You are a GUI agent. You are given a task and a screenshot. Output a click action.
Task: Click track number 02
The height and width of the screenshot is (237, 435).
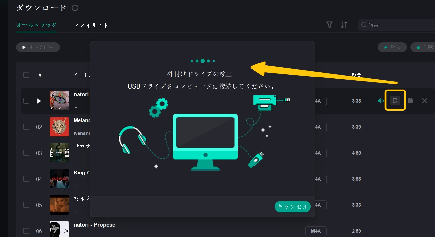coord(39,127)
